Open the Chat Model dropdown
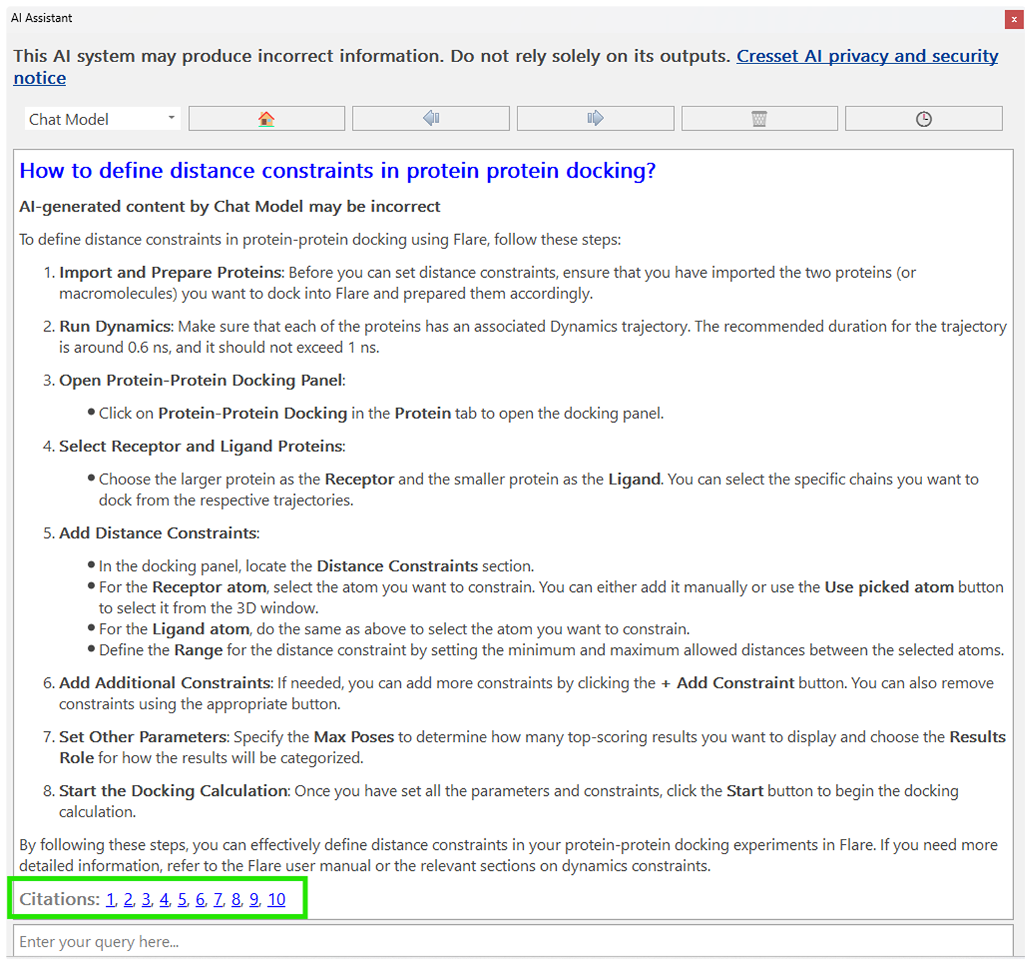1026x964 pixels. [x=102, y=119]
